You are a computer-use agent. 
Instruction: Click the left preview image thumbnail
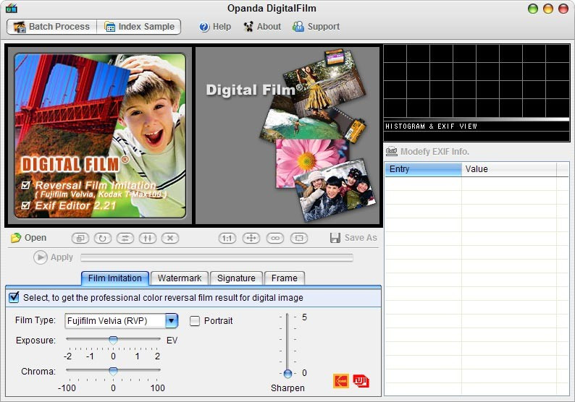[100, 136]
